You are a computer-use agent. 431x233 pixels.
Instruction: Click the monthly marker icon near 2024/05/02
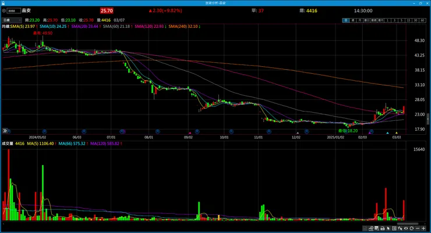point(44,131)
